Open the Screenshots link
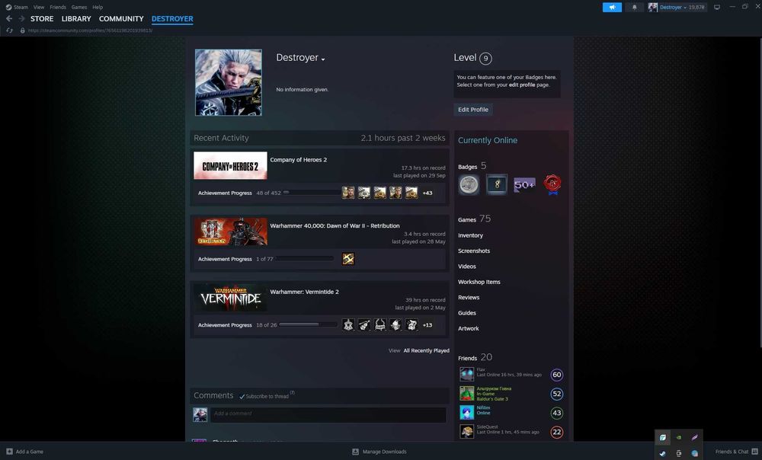762x460 pixels. point(474,251)
